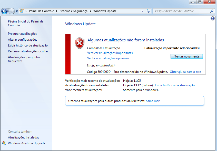This screenshot has width=217, height=151.
Task: Click the Windows Anytime Upgrade icon
Action: 4,143
